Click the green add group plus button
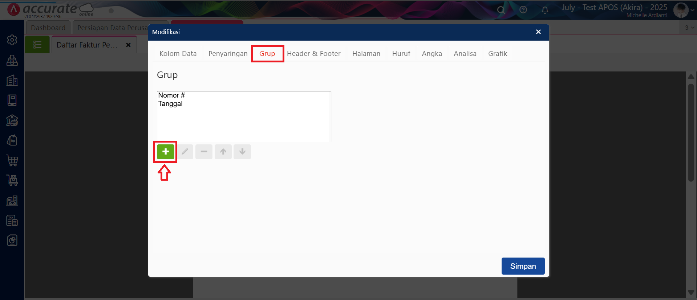Screen dimensions: 697x300 tap(166, 152)
